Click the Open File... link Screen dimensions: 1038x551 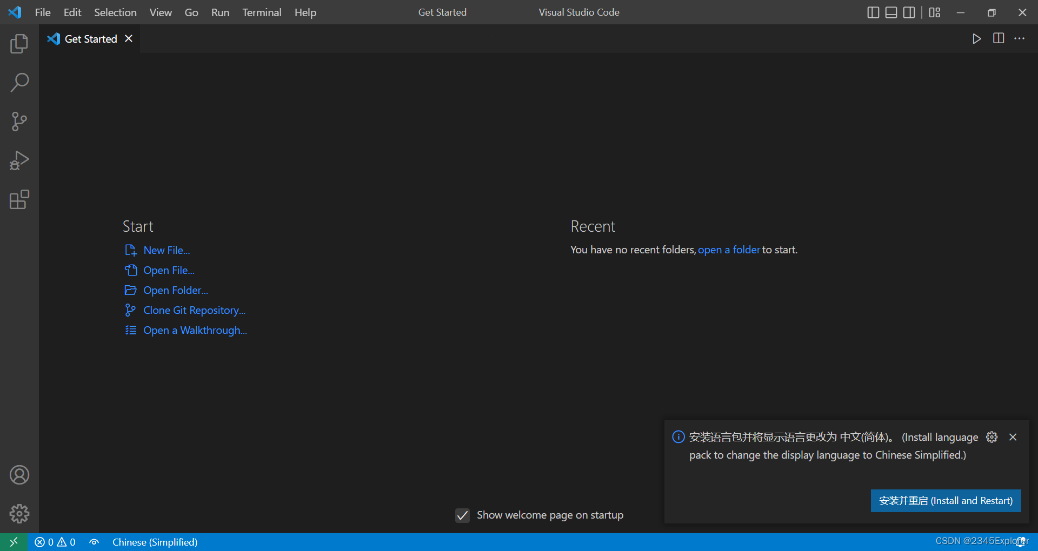pos(169,270)
